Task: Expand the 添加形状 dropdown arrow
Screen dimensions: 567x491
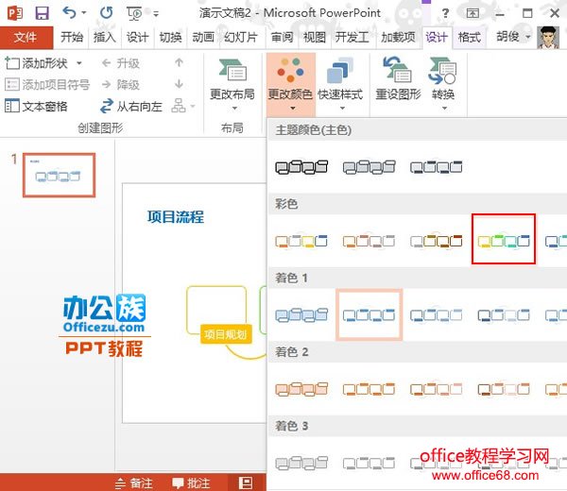Action: point(78,63)
